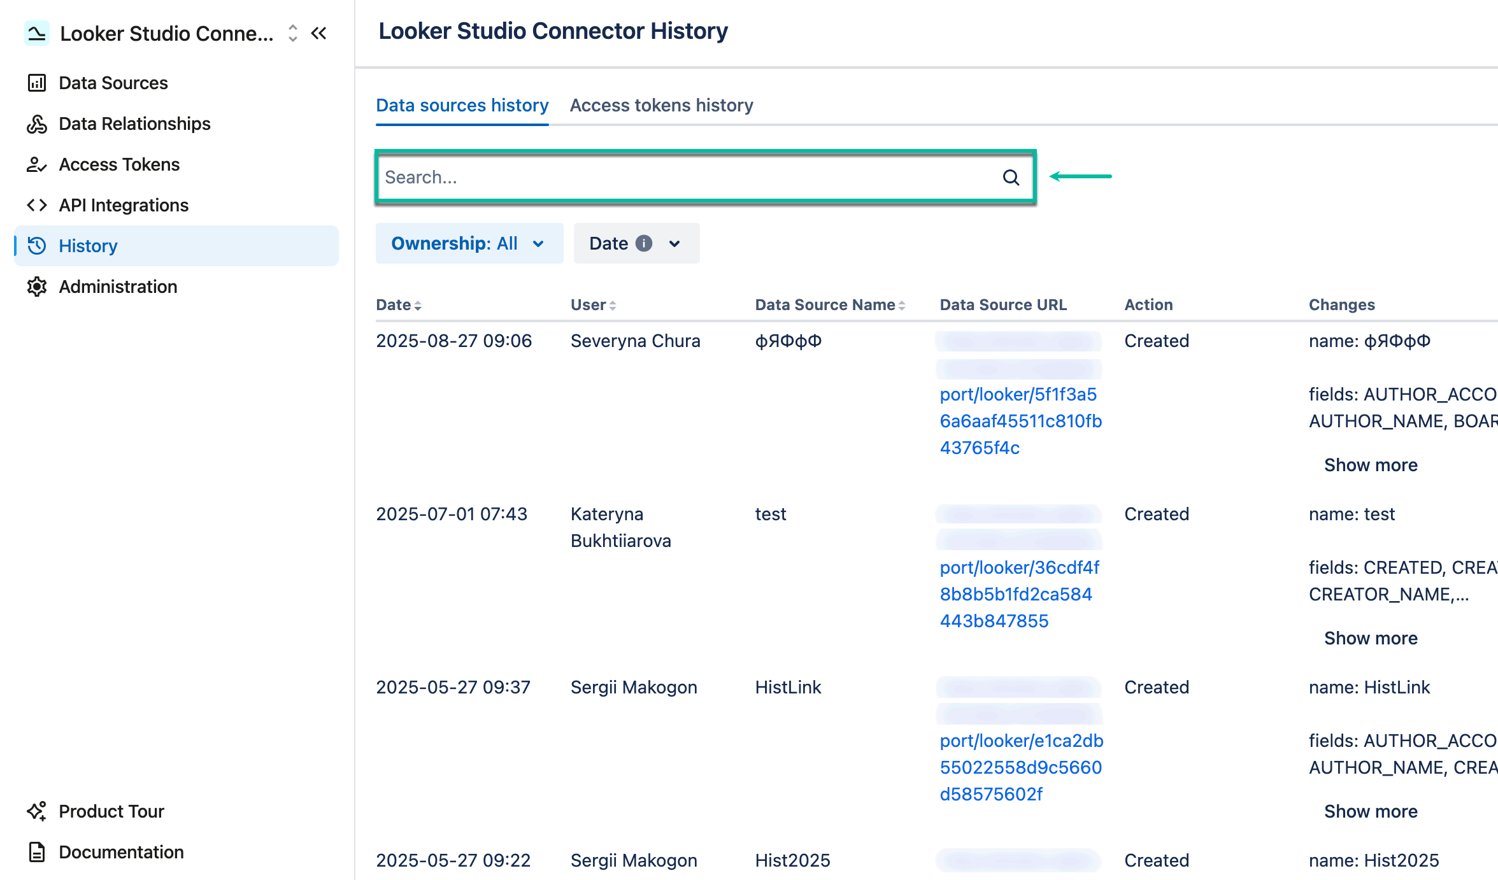Click the Access Tokens person icon

[x=37, y=164]
